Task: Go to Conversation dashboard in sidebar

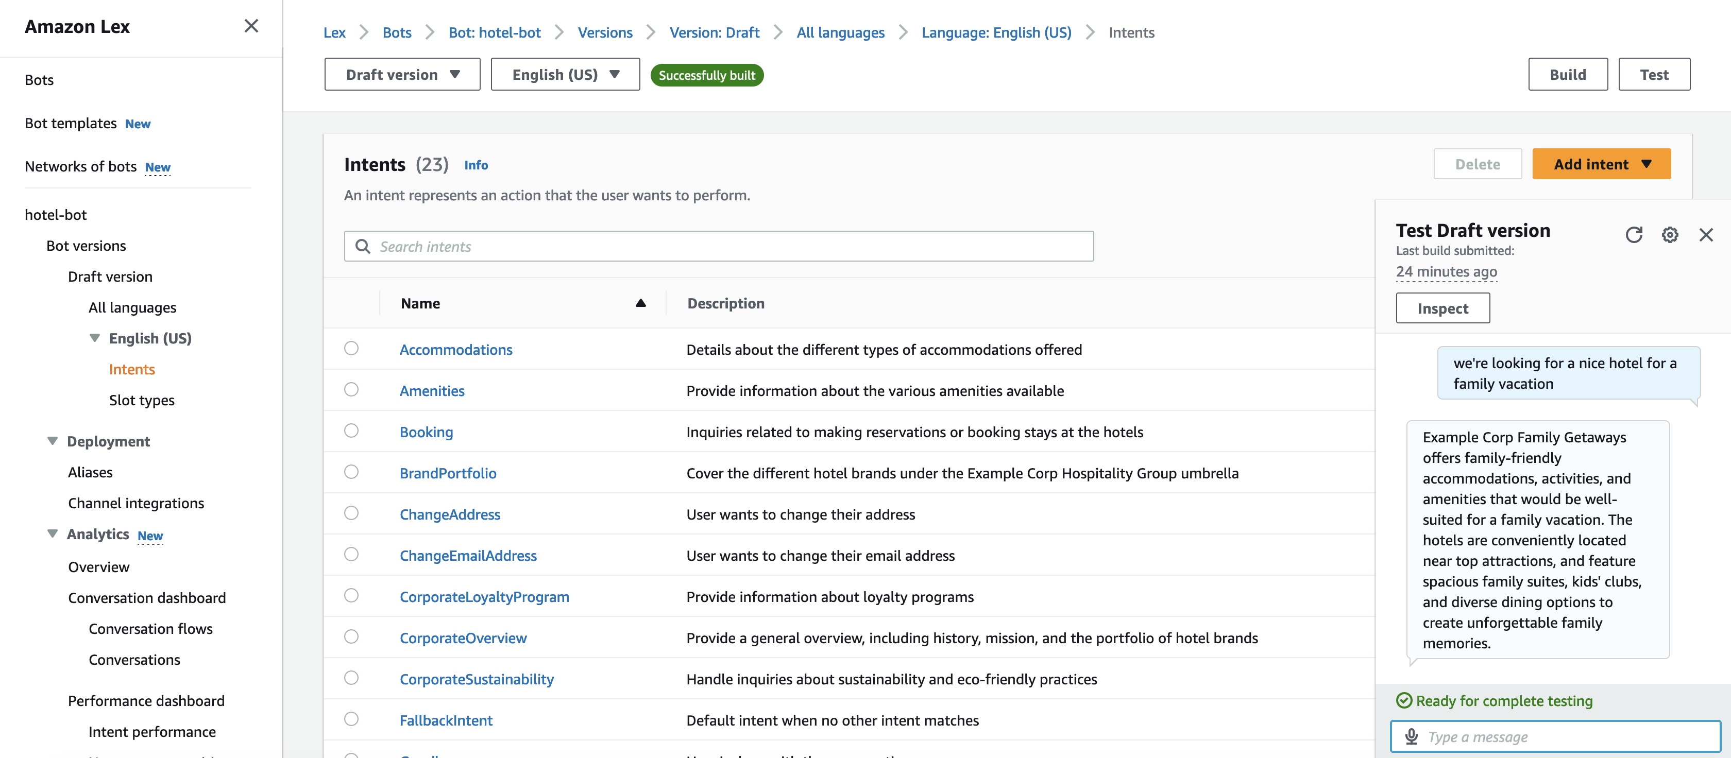Action: (146, 597)
